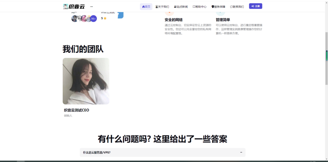Screen dimensions: 328x162
Task: Open the 关于我们 navigation item
Action: pos(162,7)
